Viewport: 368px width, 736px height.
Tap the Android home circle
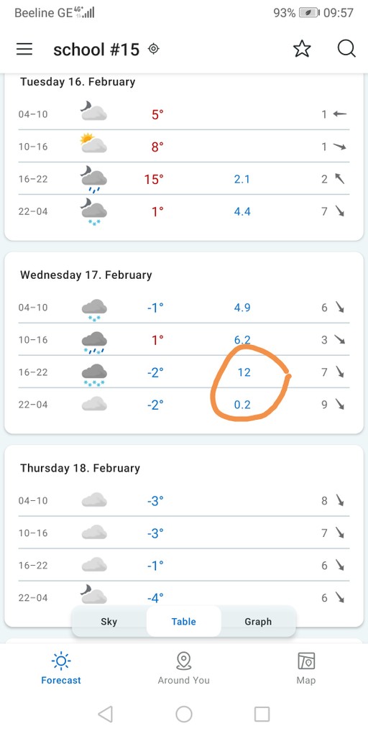click(184, 714)
